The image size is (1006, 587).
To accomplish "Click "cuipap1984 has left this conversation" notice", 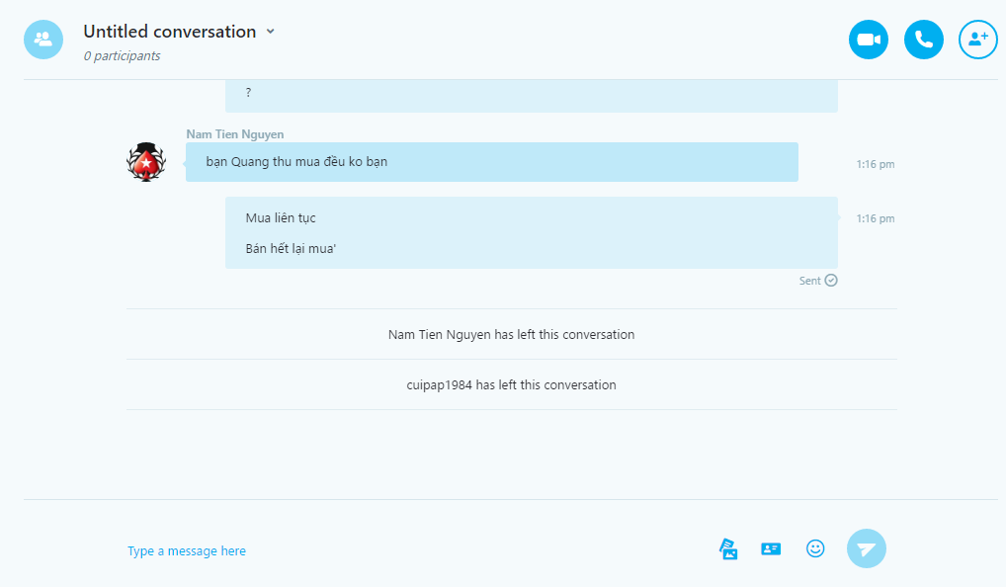I will (x=511, y=385).
